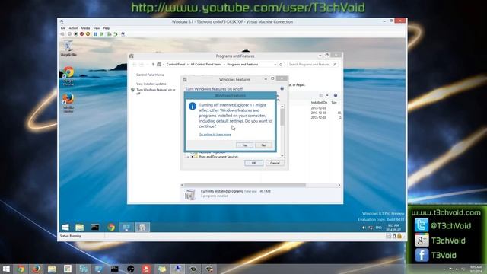This screenshot has width=487, height=274.
Task: Click 'Turn Windows features on or off' link
Action: pos(155,91)
